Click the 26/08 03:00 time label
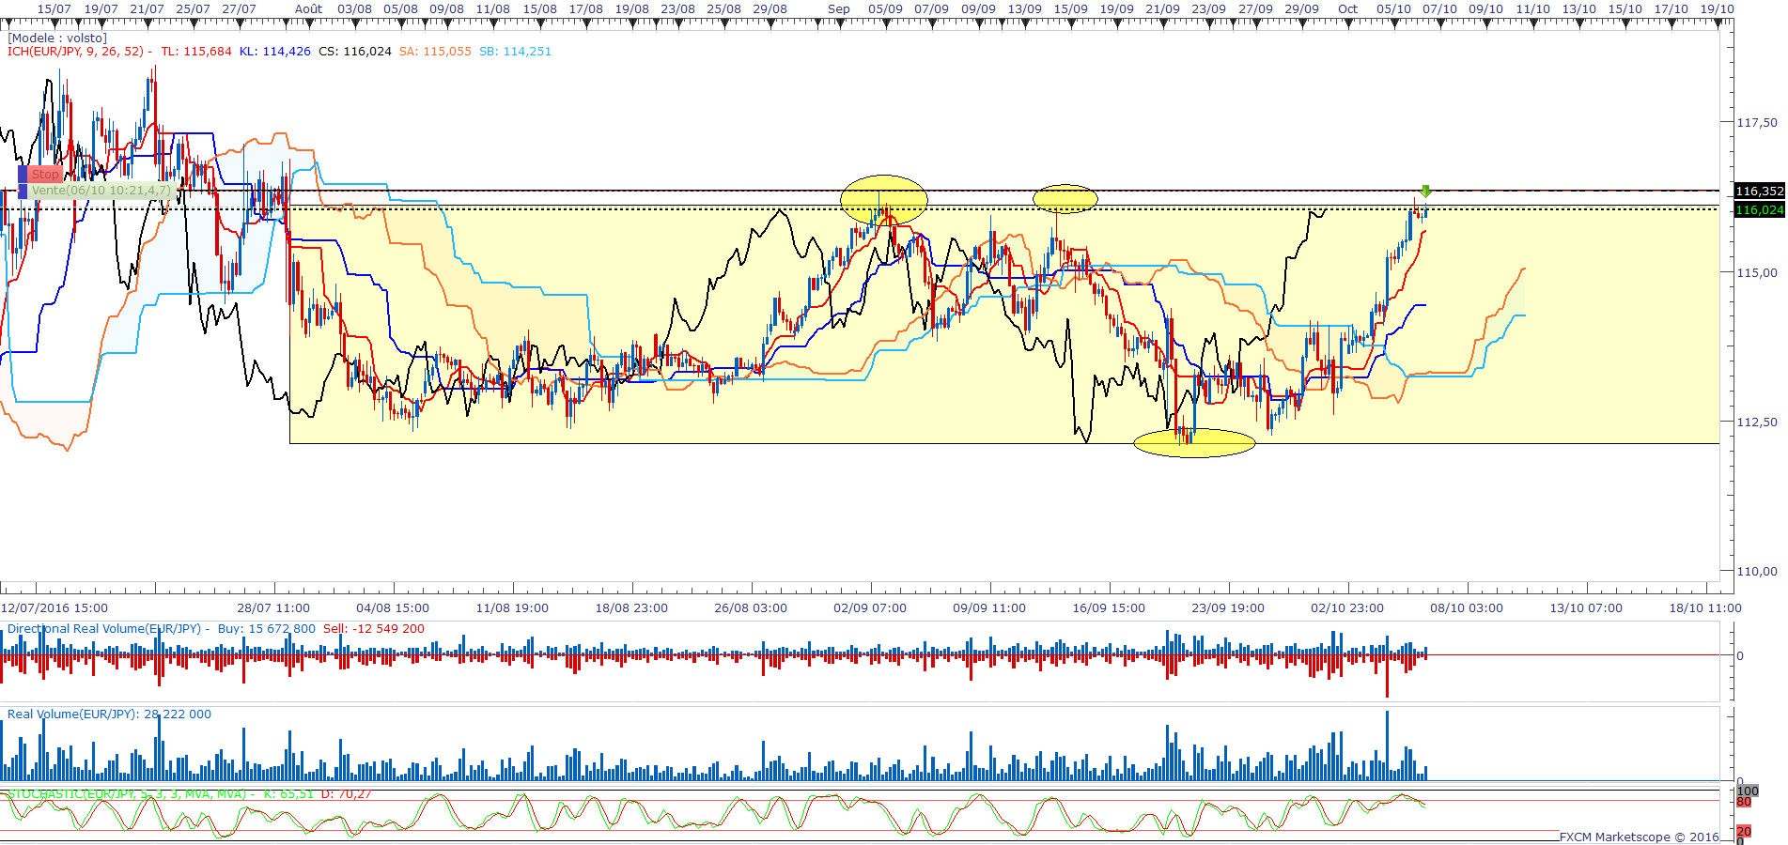The height and width of the screenshot is (845, 1788). [751, 608]
